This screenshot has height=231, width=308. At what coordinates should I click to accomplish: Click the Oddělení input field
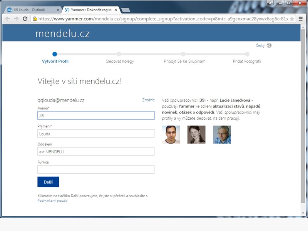coord(96,151)
